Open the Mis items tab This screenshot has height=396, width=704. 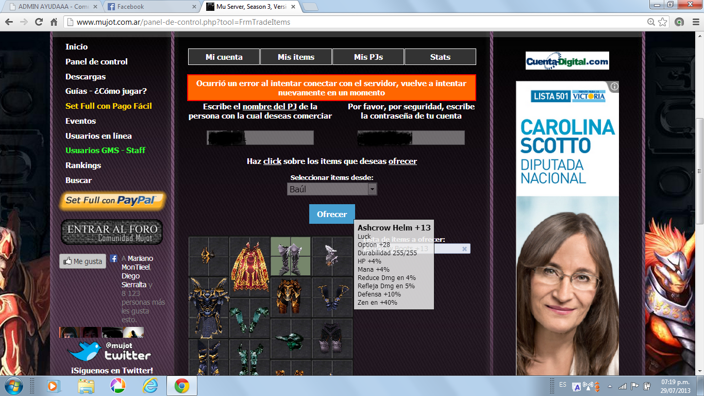pyautogui.click(x=296, y=57)
